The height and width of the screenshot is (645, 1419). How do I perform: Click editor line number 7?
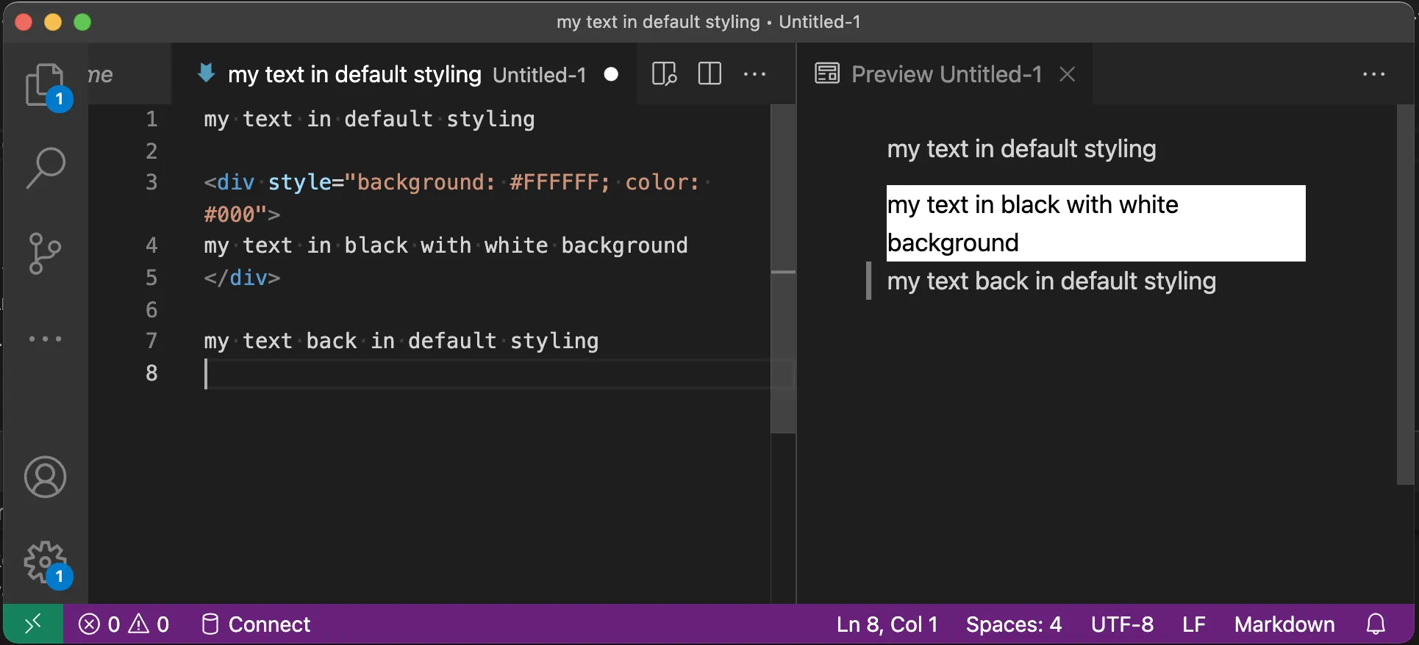pos(151,341)
